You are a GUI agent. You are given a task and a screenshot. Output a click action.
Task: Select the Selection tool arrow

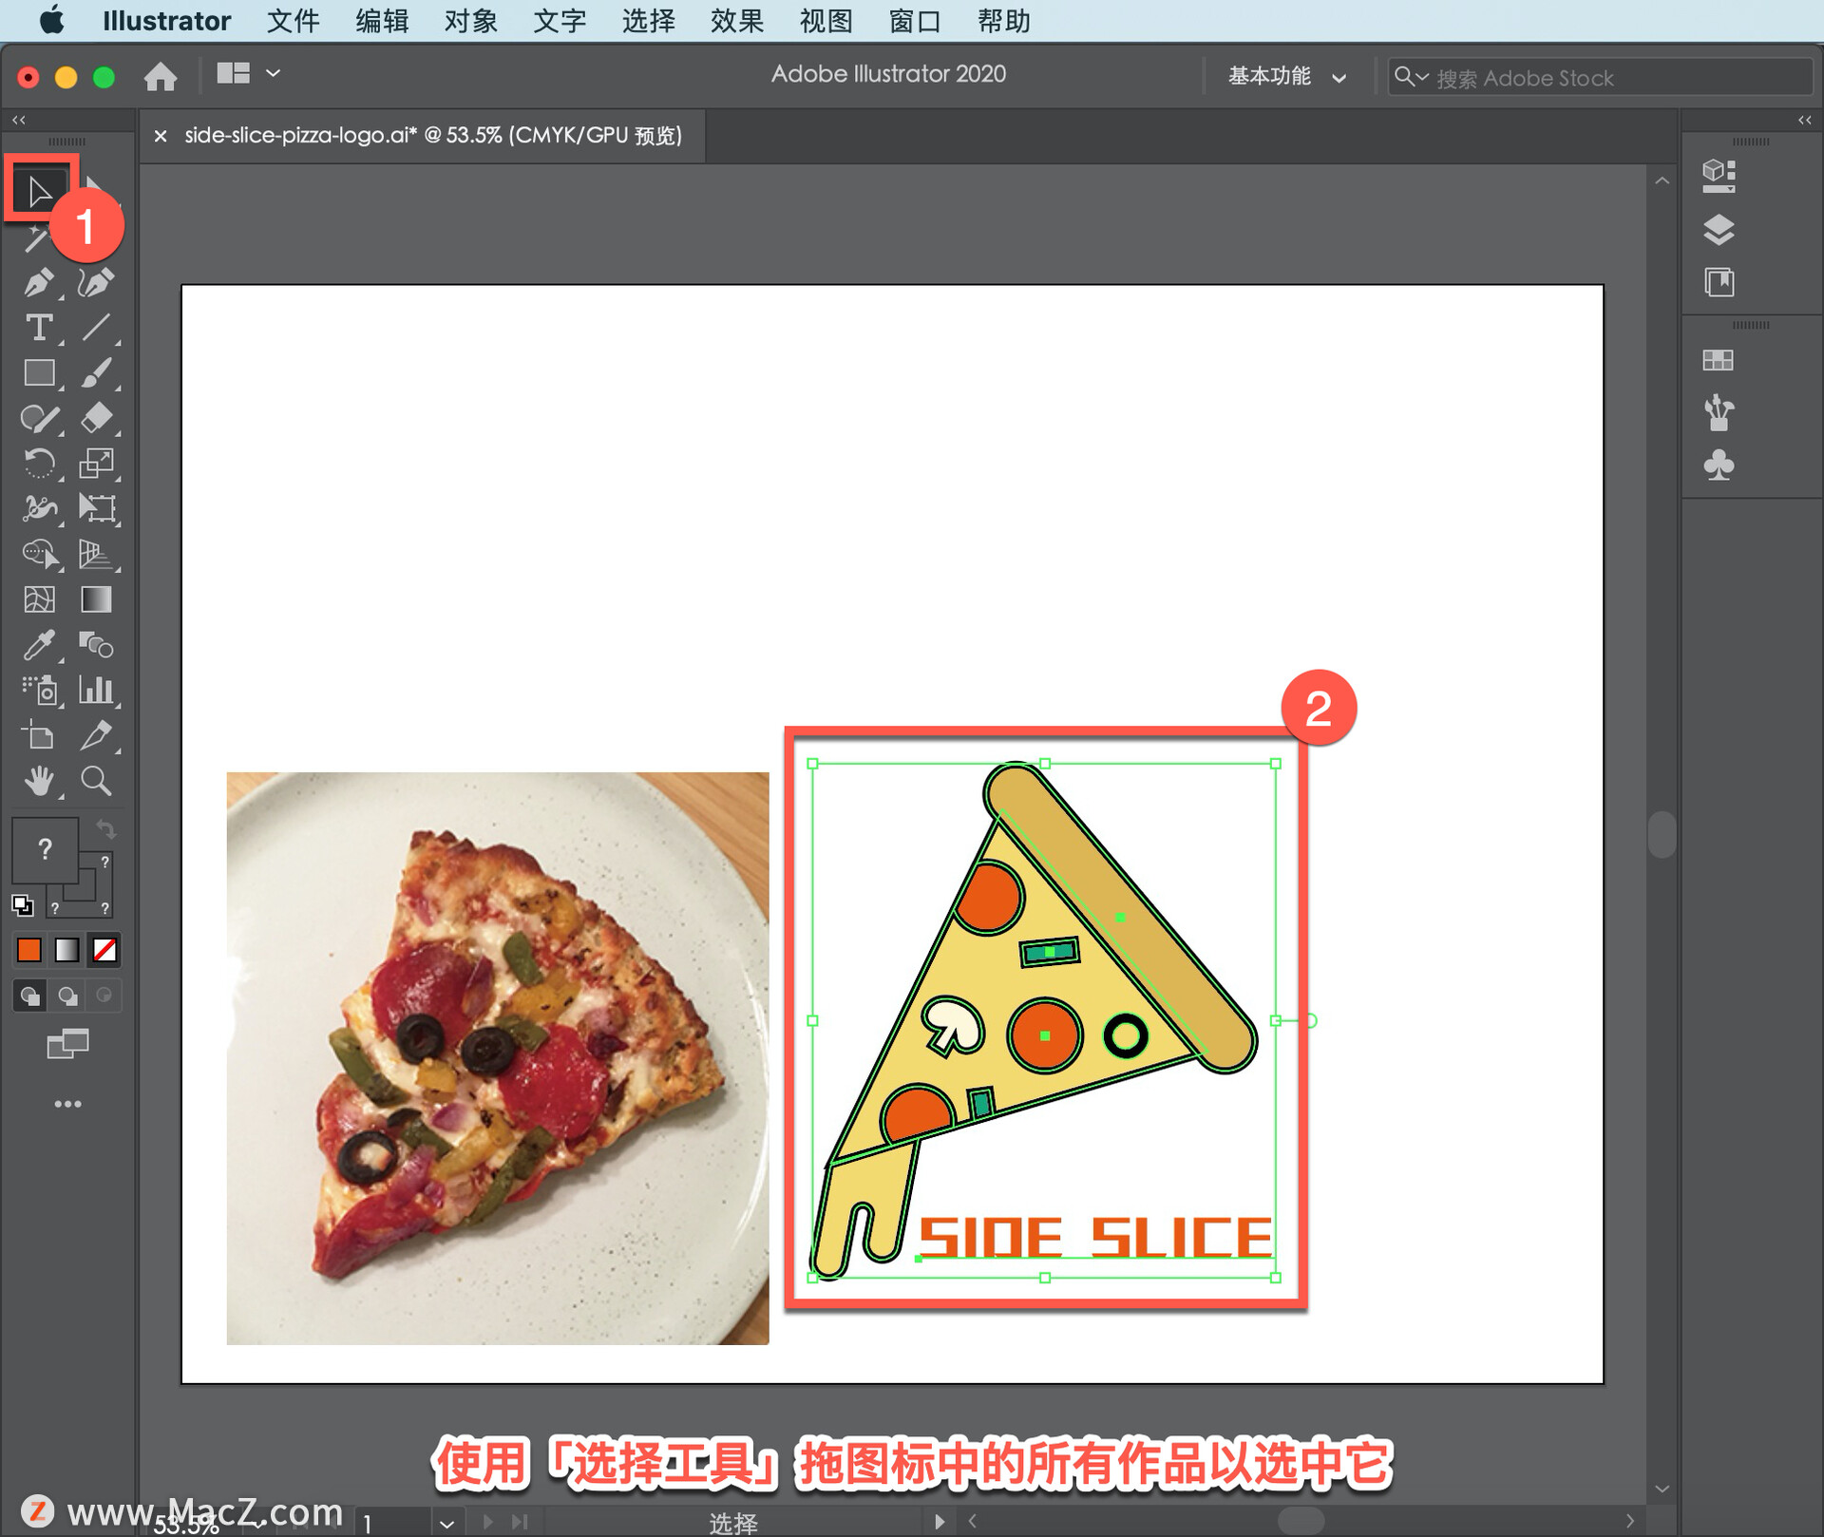tap(40, 191)
